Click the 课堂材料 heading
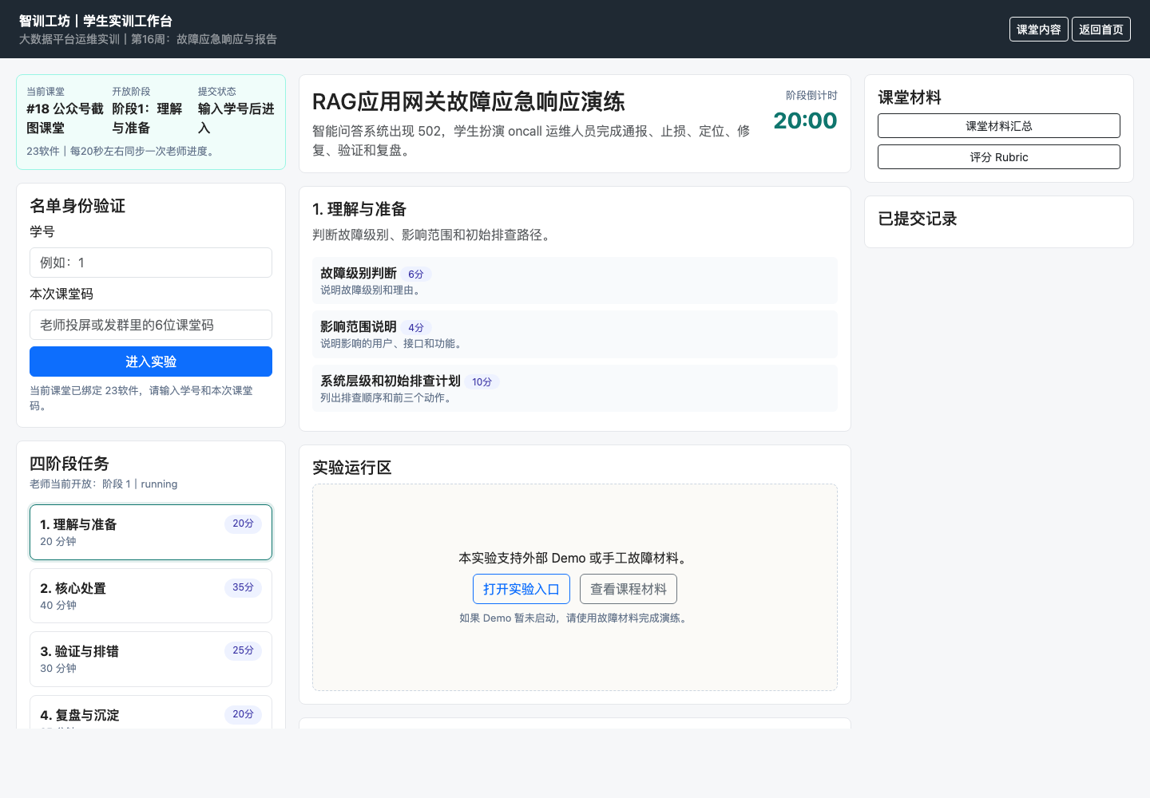Screen dimensions: 1150x798 point(910,97)
